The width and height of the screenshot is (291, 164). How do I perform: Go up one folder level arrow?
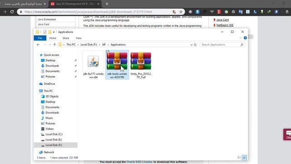point(55,45)
